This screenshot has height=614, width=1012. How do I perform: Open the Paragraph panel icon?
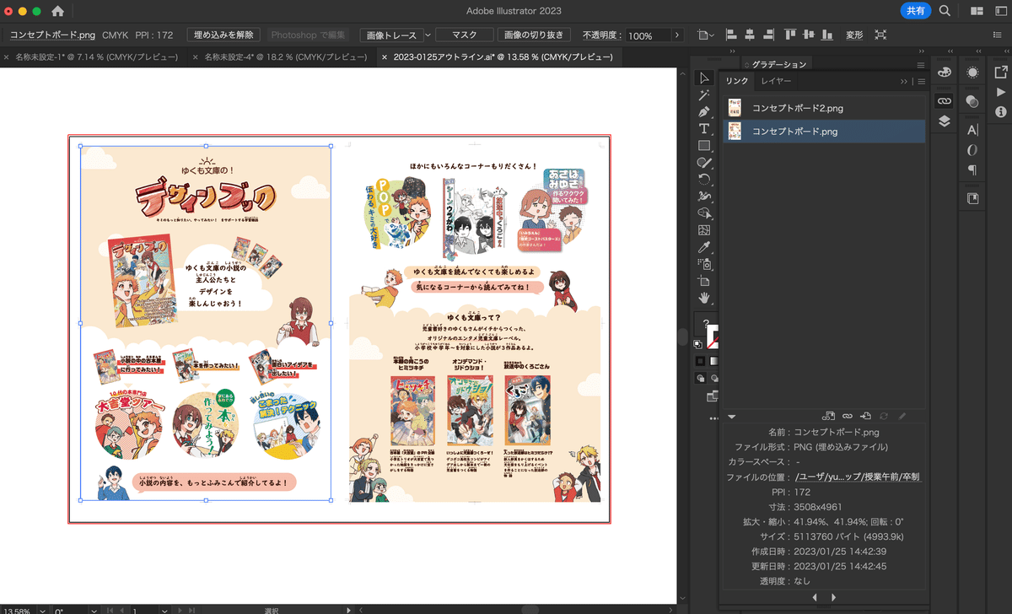coord(972,170)
